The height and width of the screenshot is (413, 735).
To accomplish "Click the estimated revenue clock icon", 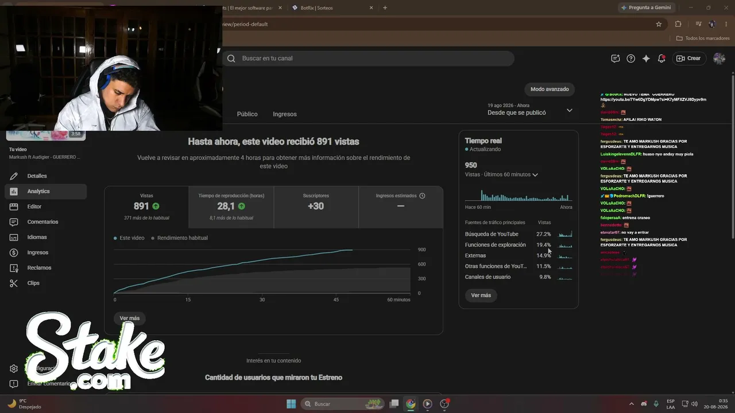I will [x=422, y=196].
